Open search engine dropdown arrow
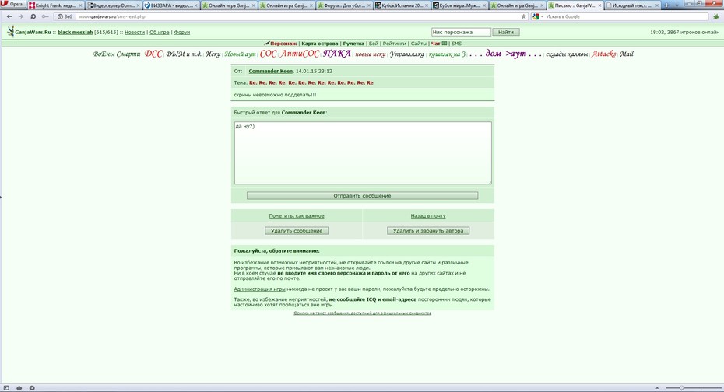This screenshot has height=392, width=724. [x=542, y=16]
